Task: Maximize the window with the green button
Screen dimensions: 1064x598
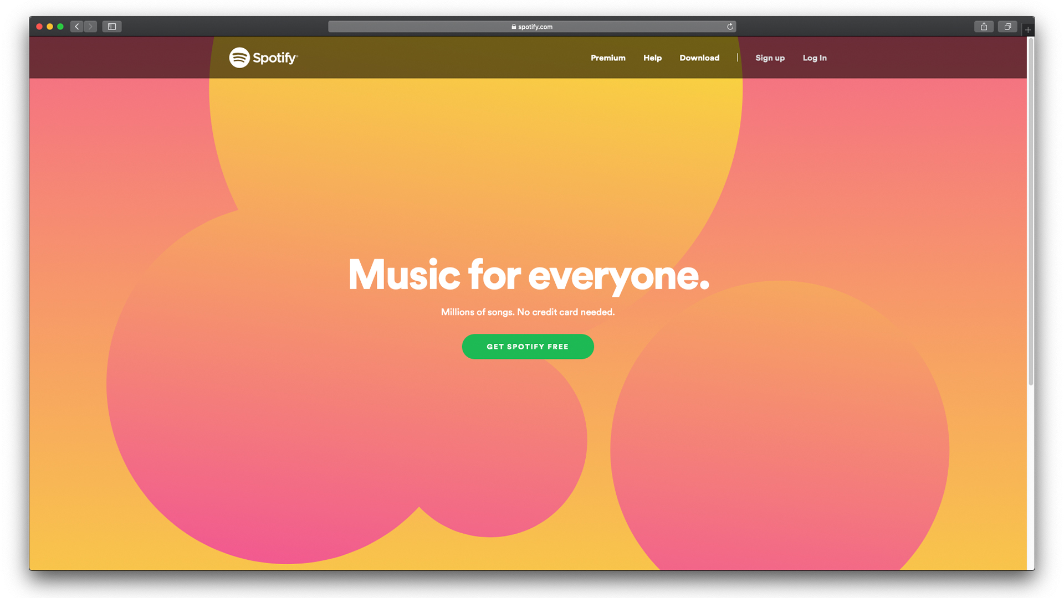Action: coord(60,27)
